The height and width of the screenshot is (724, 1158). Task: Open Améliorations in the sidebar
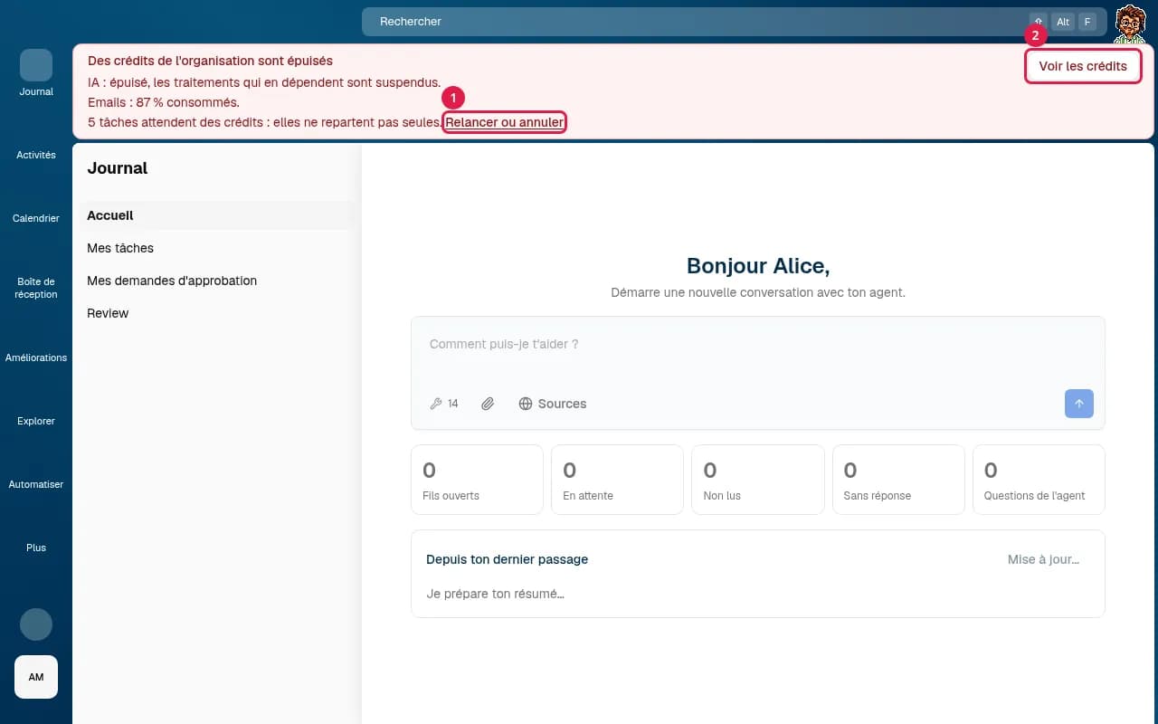click(36, 357)
